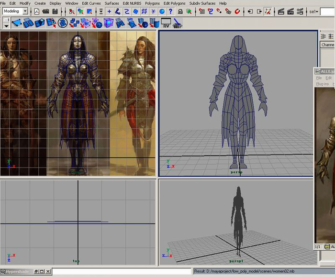Save the scene with the floppy icon
Image resolution: width=335 pixels, height=277 pixels.
click(55, 11)
